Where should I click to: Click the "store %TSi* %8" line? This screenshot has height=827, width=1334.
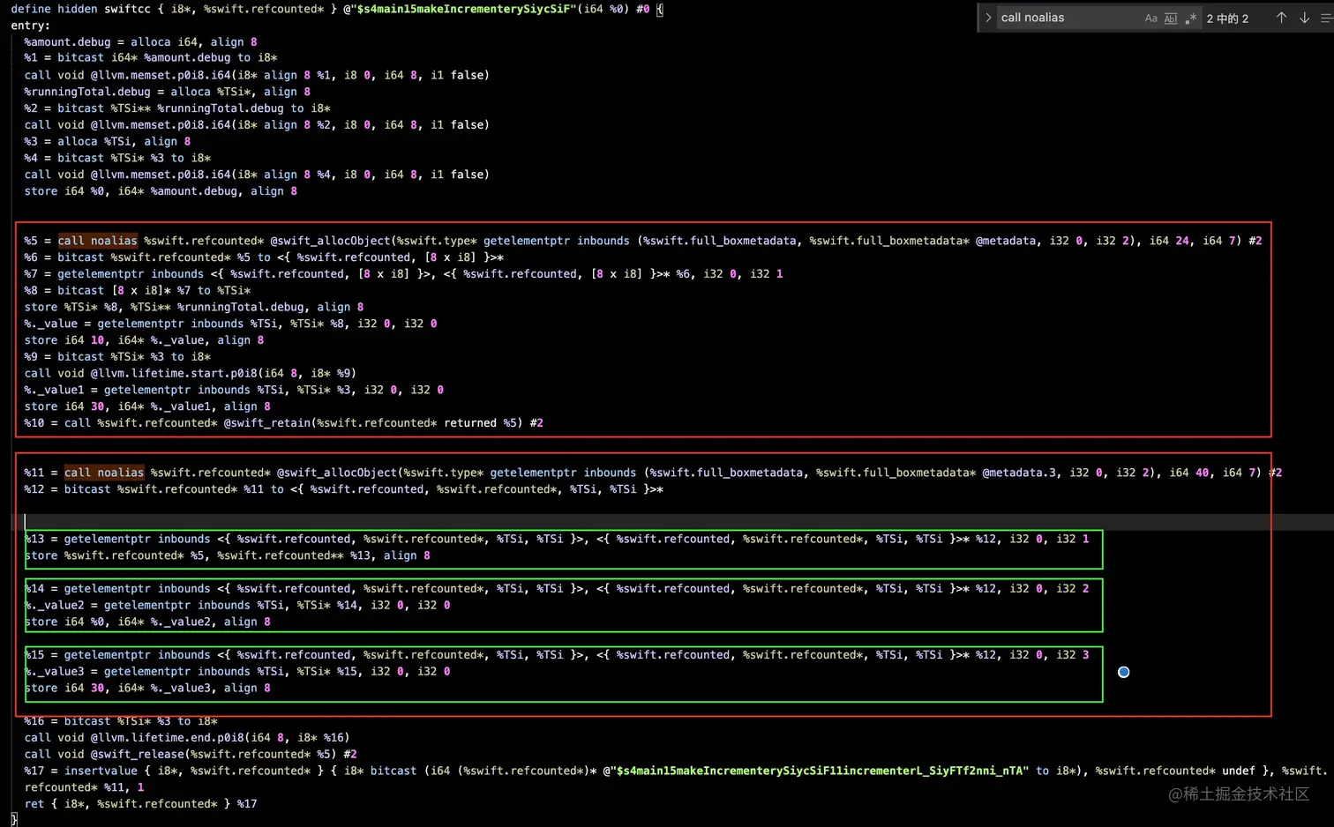point(194,307)
